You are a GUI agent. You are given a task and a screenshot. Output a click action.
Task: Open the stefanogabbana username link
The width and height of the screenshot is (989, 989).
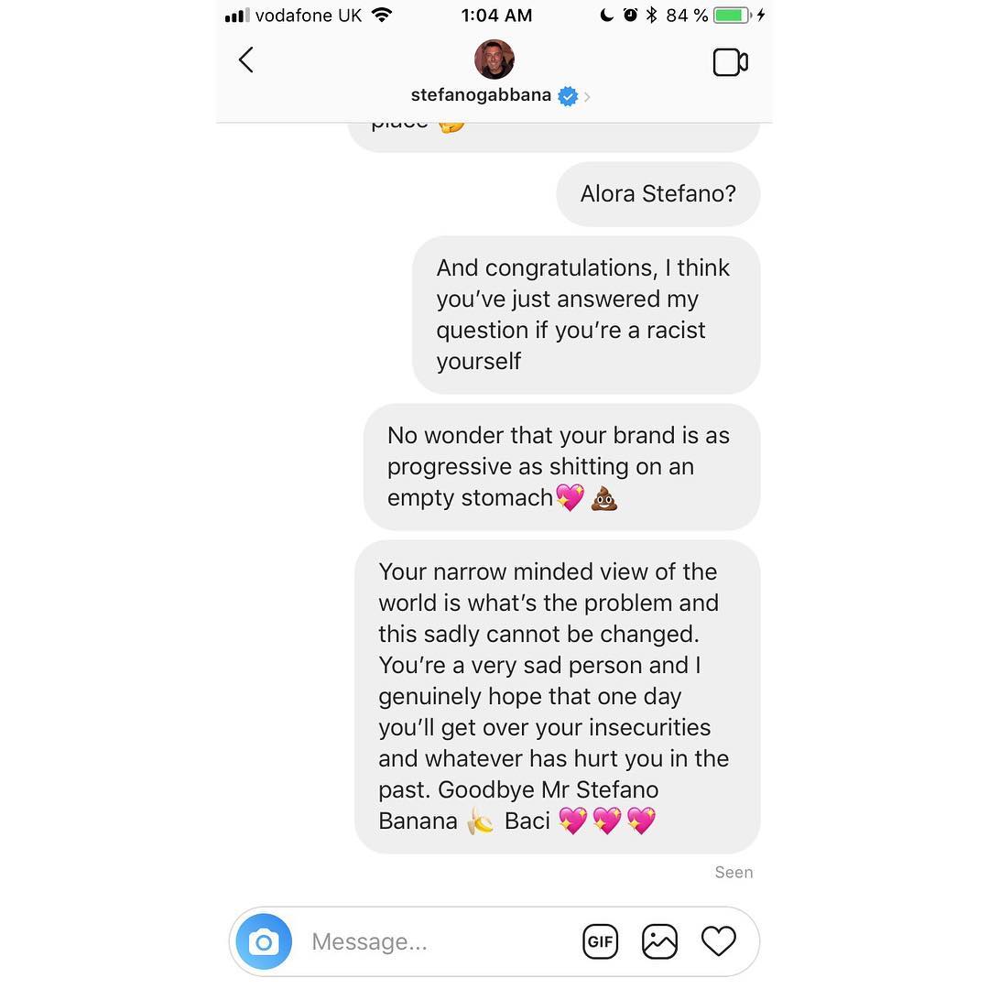481,94
